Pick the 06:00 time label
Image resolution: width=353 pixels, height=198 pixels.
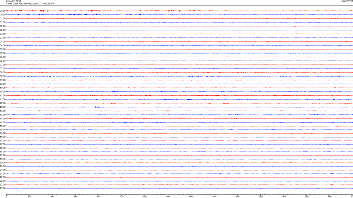(x=3, y=57)
